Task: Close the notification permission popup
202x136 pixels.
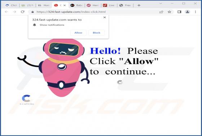Action: 105,17
